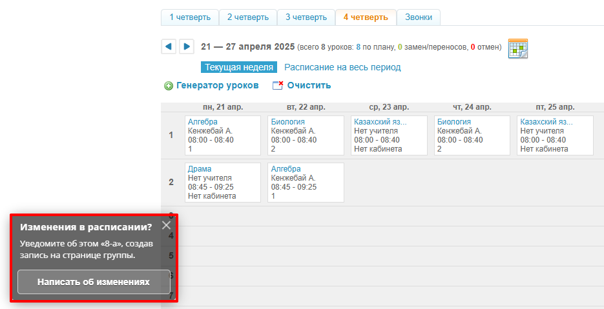The width and height of the screenshot is (604, 309).
Task: Switch to 3 четверть tab
Action: (306, 17)
